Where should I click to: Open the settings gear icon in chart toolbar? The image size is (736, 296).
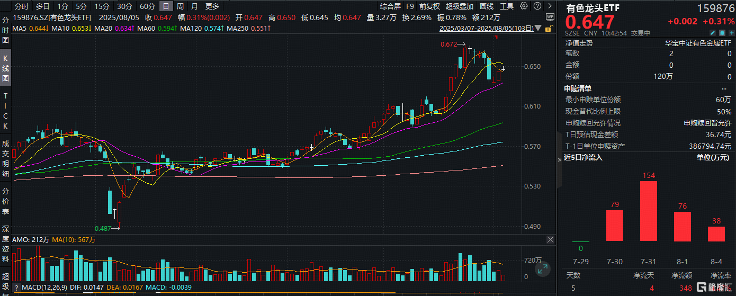524,6
